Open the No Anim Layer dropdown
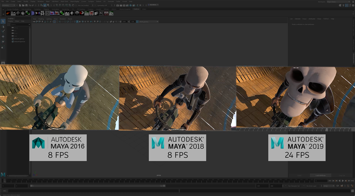Image resolution: width=355 pixels, height=196 pixels. click(x=313, y=186)
